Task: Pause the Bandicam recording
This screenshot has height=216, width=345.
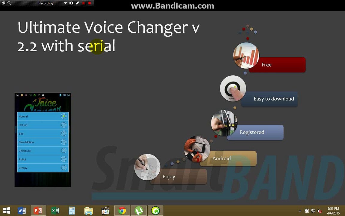Action: (x=83, y=3)
